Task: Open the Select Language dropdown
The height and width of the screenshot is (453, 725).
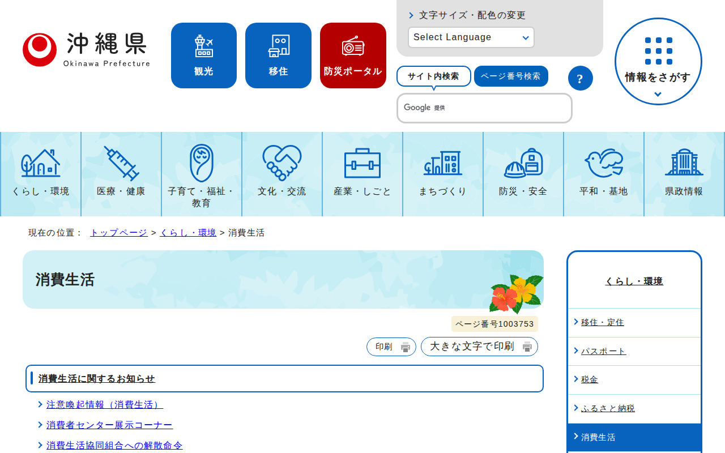Action: click(471, 37)
